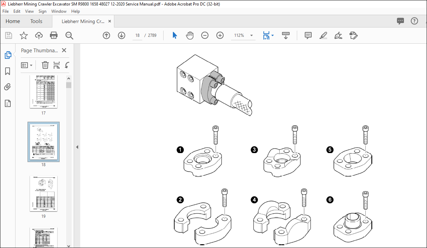Open the sign document pen tool
427x248 pixels.
tap(338, 35)
